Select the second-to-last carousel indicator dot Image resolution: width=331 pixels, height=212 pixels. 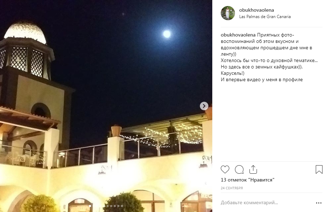pyautogui.click(x=118, y=206)
